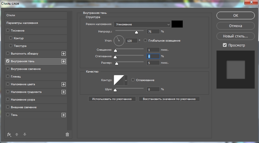Enable the Тень checkbox
259x143 pixels.
click(x=8, y=115)
